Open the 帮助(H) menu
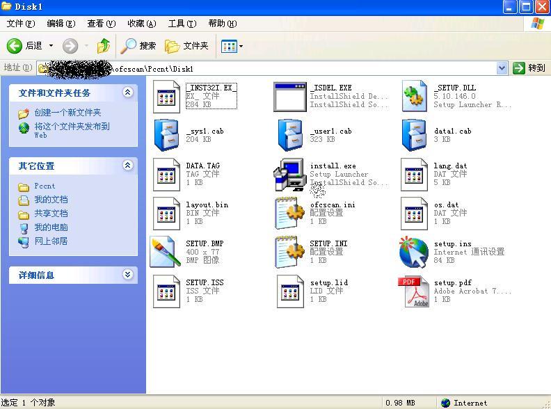The height and width of the screenshot is (409, 551). (x=223, y=24)
